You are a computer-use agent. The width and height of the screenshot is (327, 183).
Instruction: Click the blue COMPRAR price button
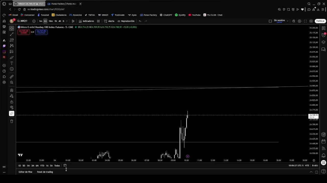tap(41, 32)
